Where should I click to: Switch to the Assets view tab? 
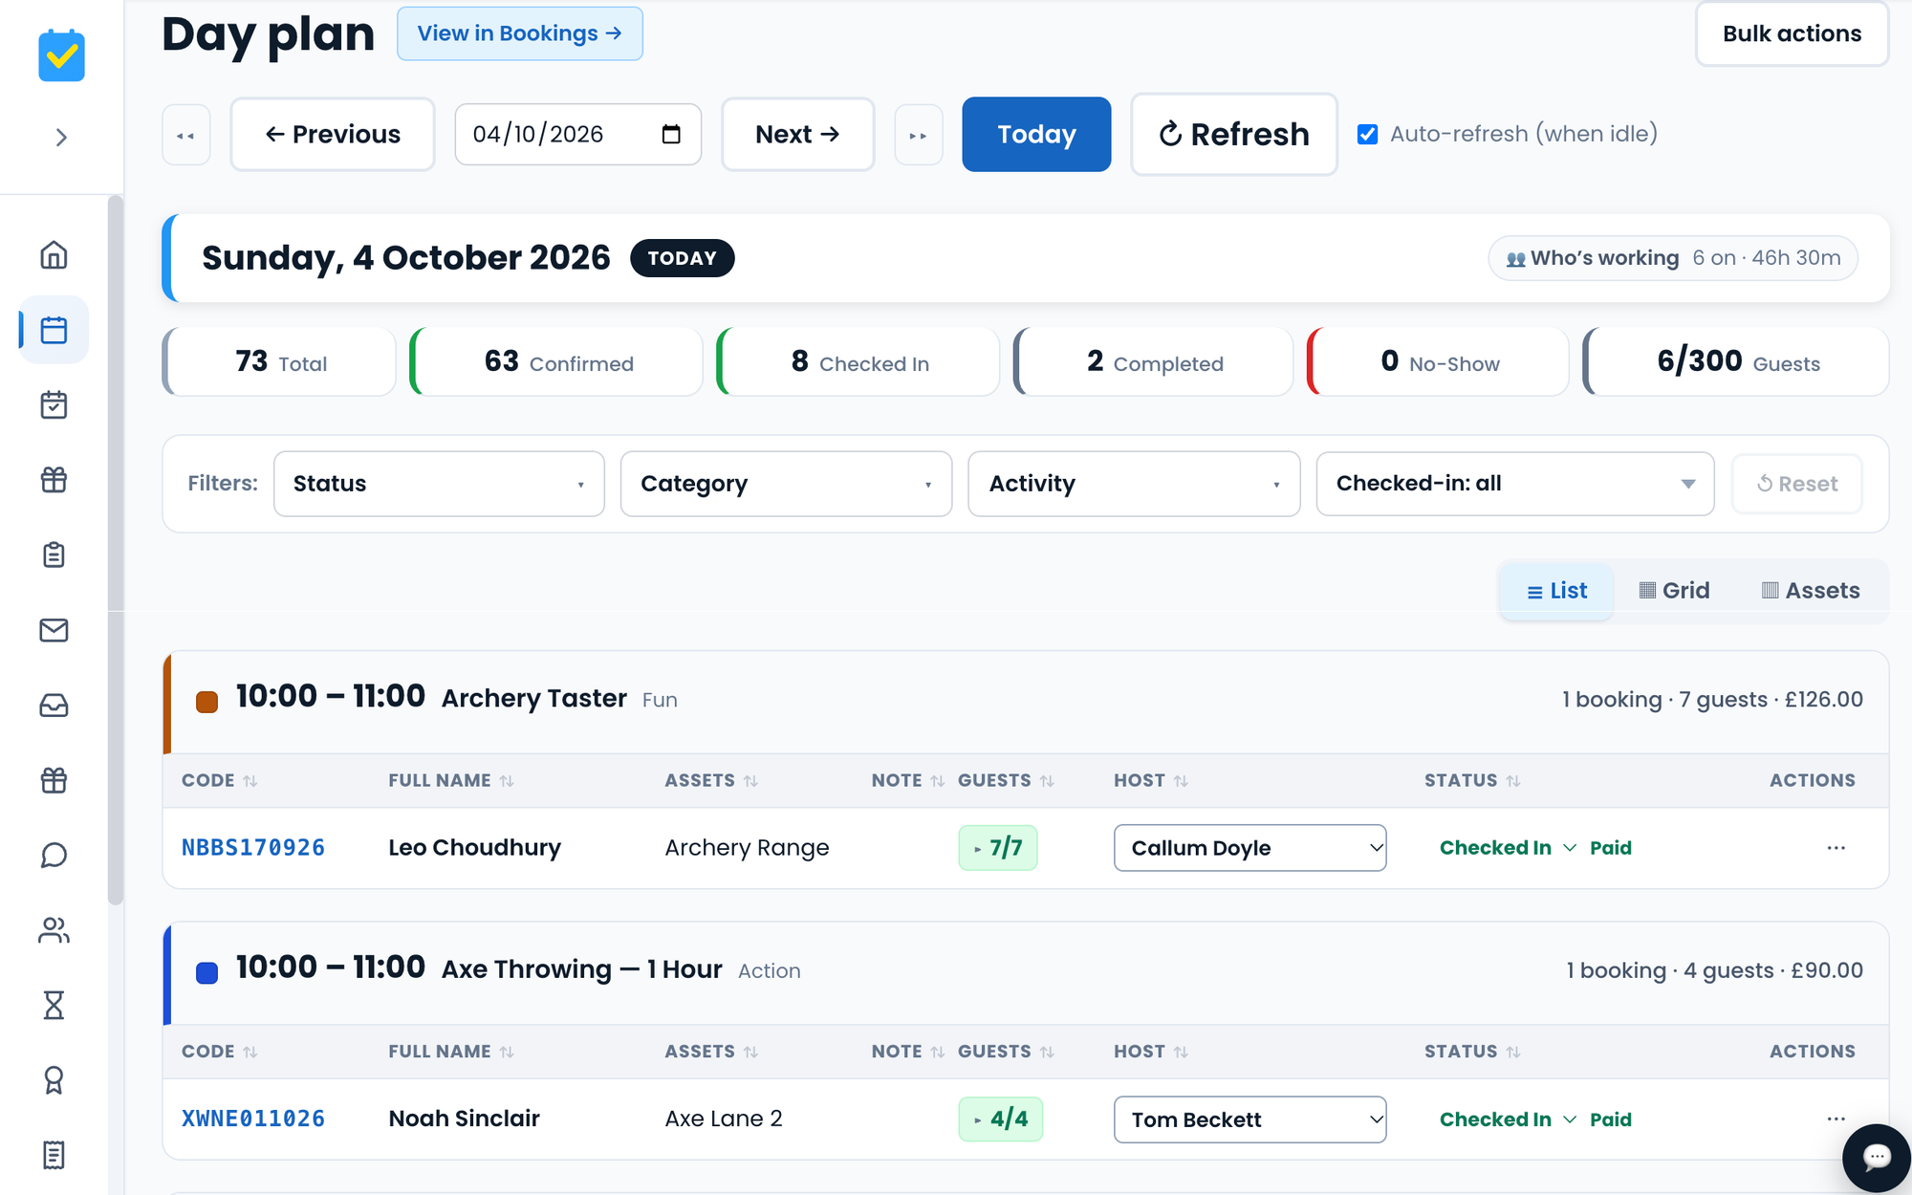click(1811, 591)
